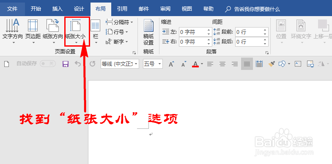Click the distributed alignment icon
The image size is (332, 164).
(259, 64)
